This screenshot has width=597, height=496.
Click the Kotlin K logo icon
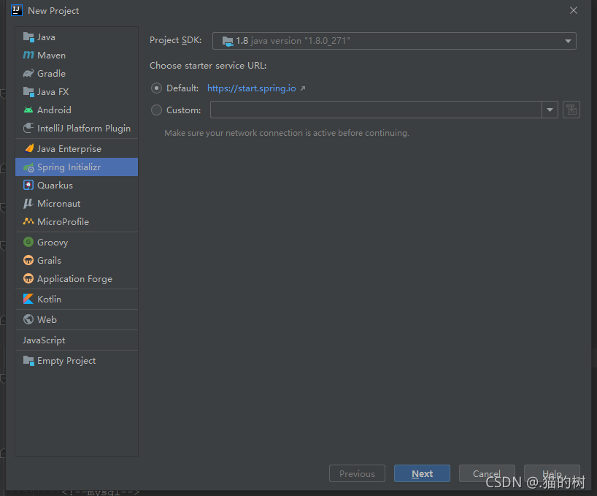click(28, 299)
